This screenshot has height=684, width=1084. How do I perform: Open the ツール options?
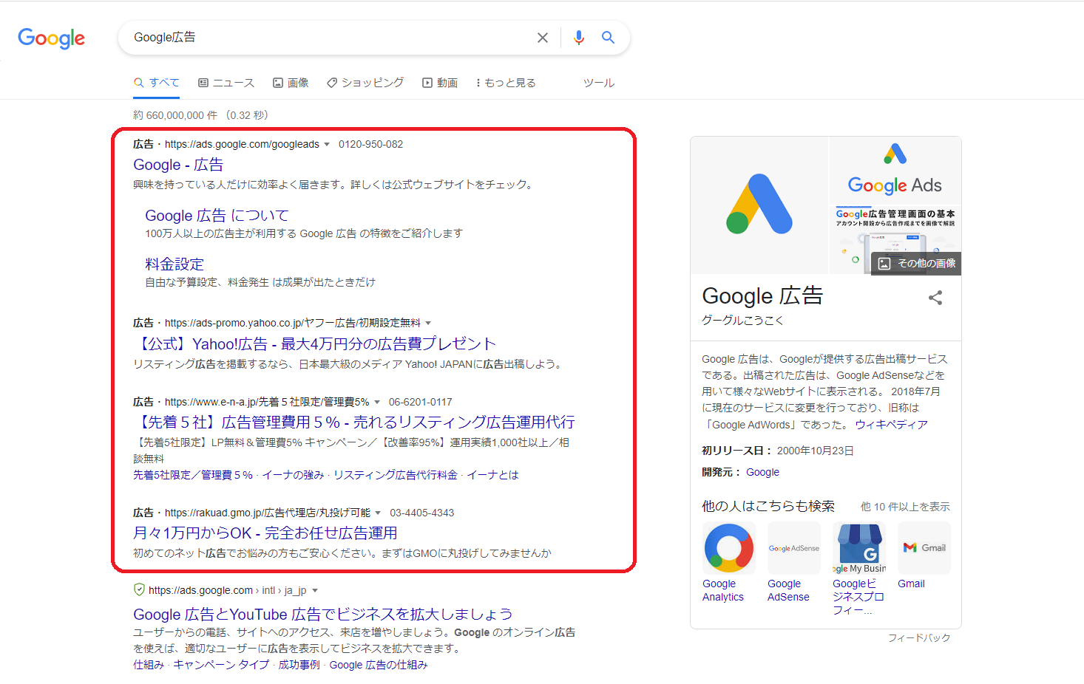(599, 83)
